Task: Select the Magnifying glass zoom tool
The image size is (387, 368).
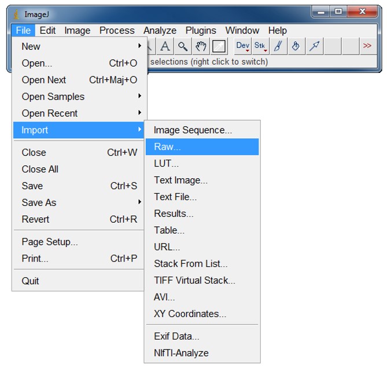Action: tap(183, 46)
